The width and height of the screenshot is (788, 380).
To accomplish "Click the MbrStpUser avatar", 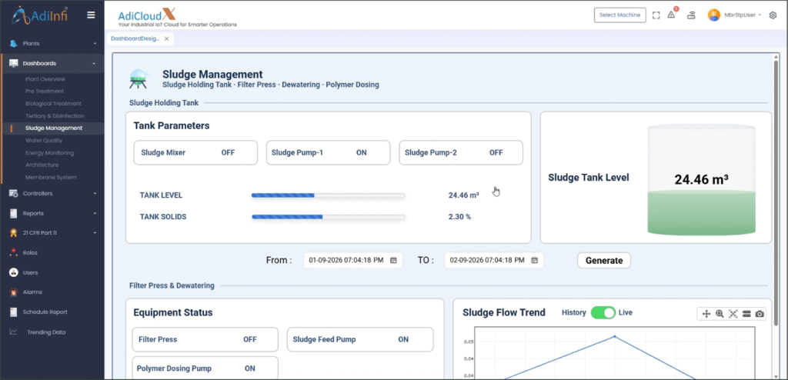I will pyautogui.click(x=713, y=15).
